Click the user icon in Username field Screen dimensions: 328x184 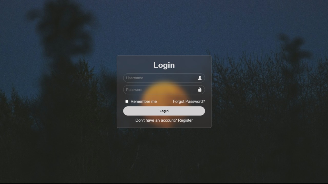200,78
